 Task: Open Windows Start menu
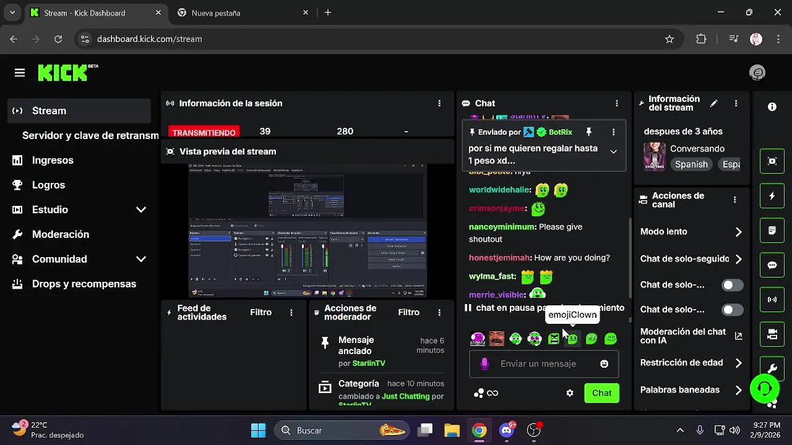click(258, 430)
